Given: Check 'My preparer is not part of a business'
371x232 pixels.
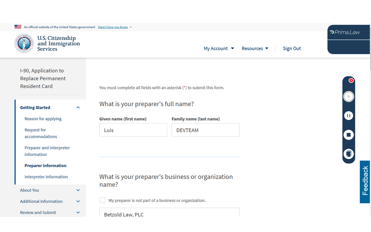Looking at the screenshot, I should click(x=102, y=200).
